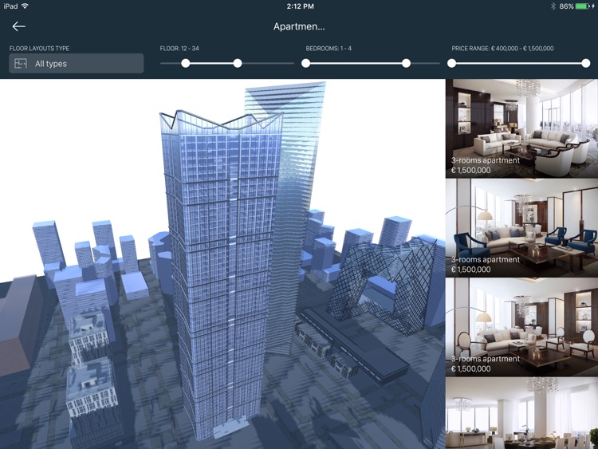Click the Price Range slider minimum handle

tap(451, 63)
